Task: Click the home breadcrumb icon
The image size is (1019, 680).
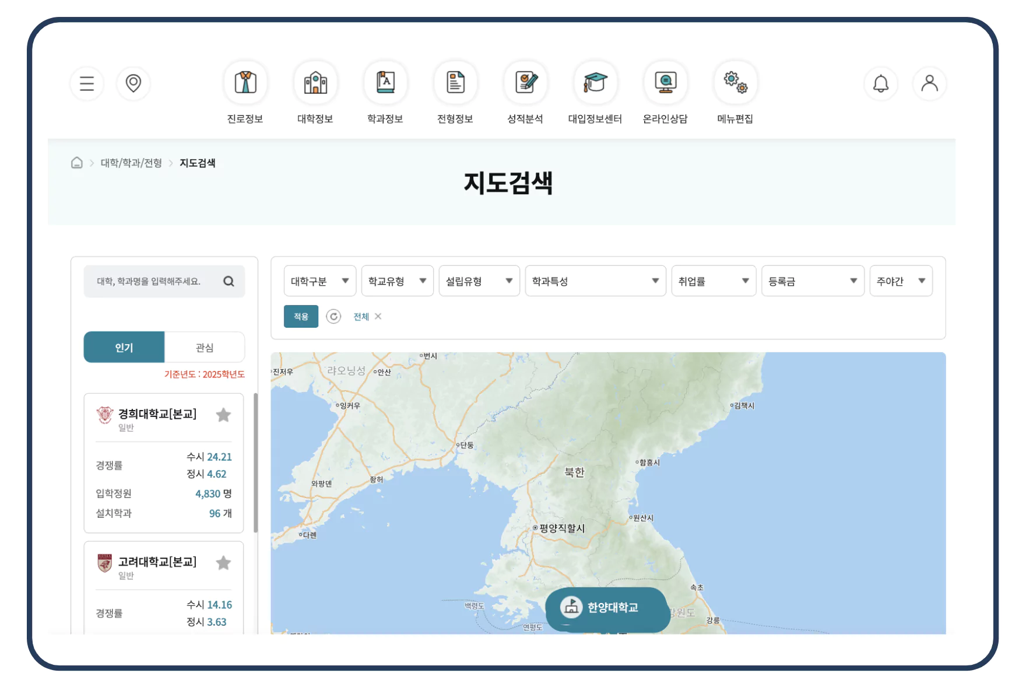Action: (x=77, y=163)
